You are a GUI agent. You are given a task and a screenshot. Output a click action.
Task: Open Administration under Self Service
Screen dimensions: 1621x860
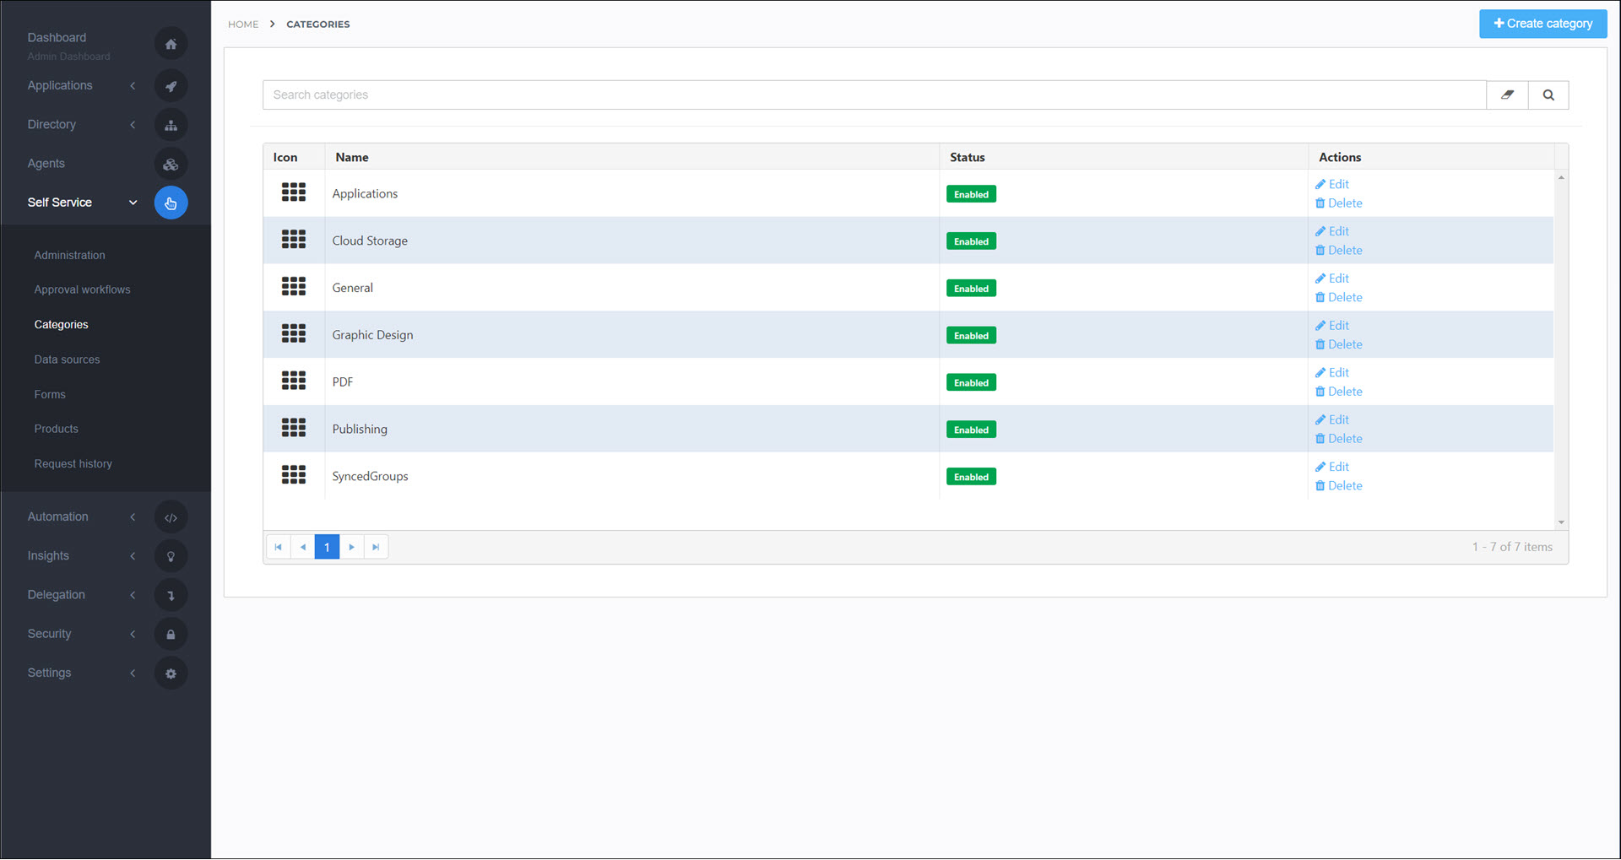[x=70, y=255]
